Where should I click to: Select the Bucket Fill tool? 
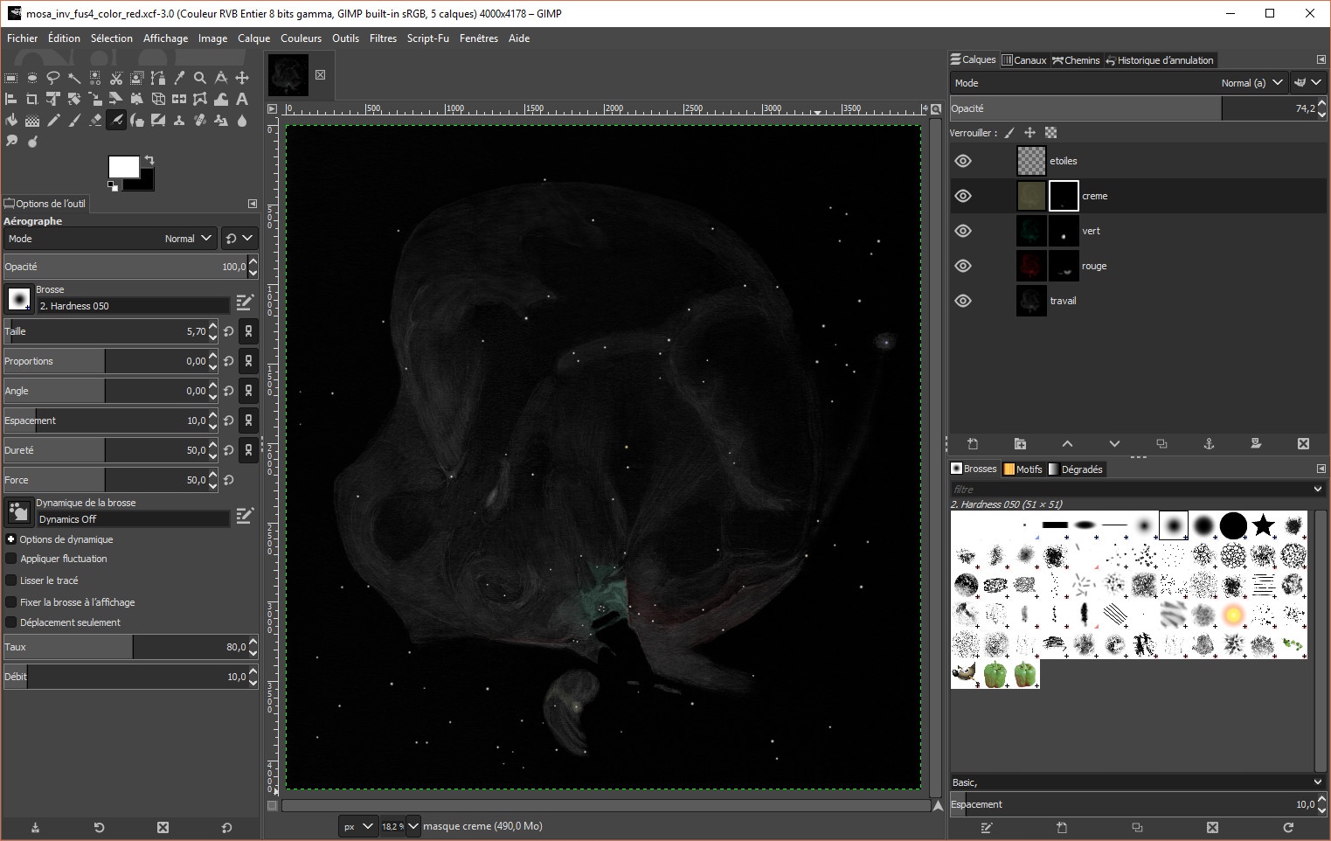pyautogui.click(x=11, y=121)
